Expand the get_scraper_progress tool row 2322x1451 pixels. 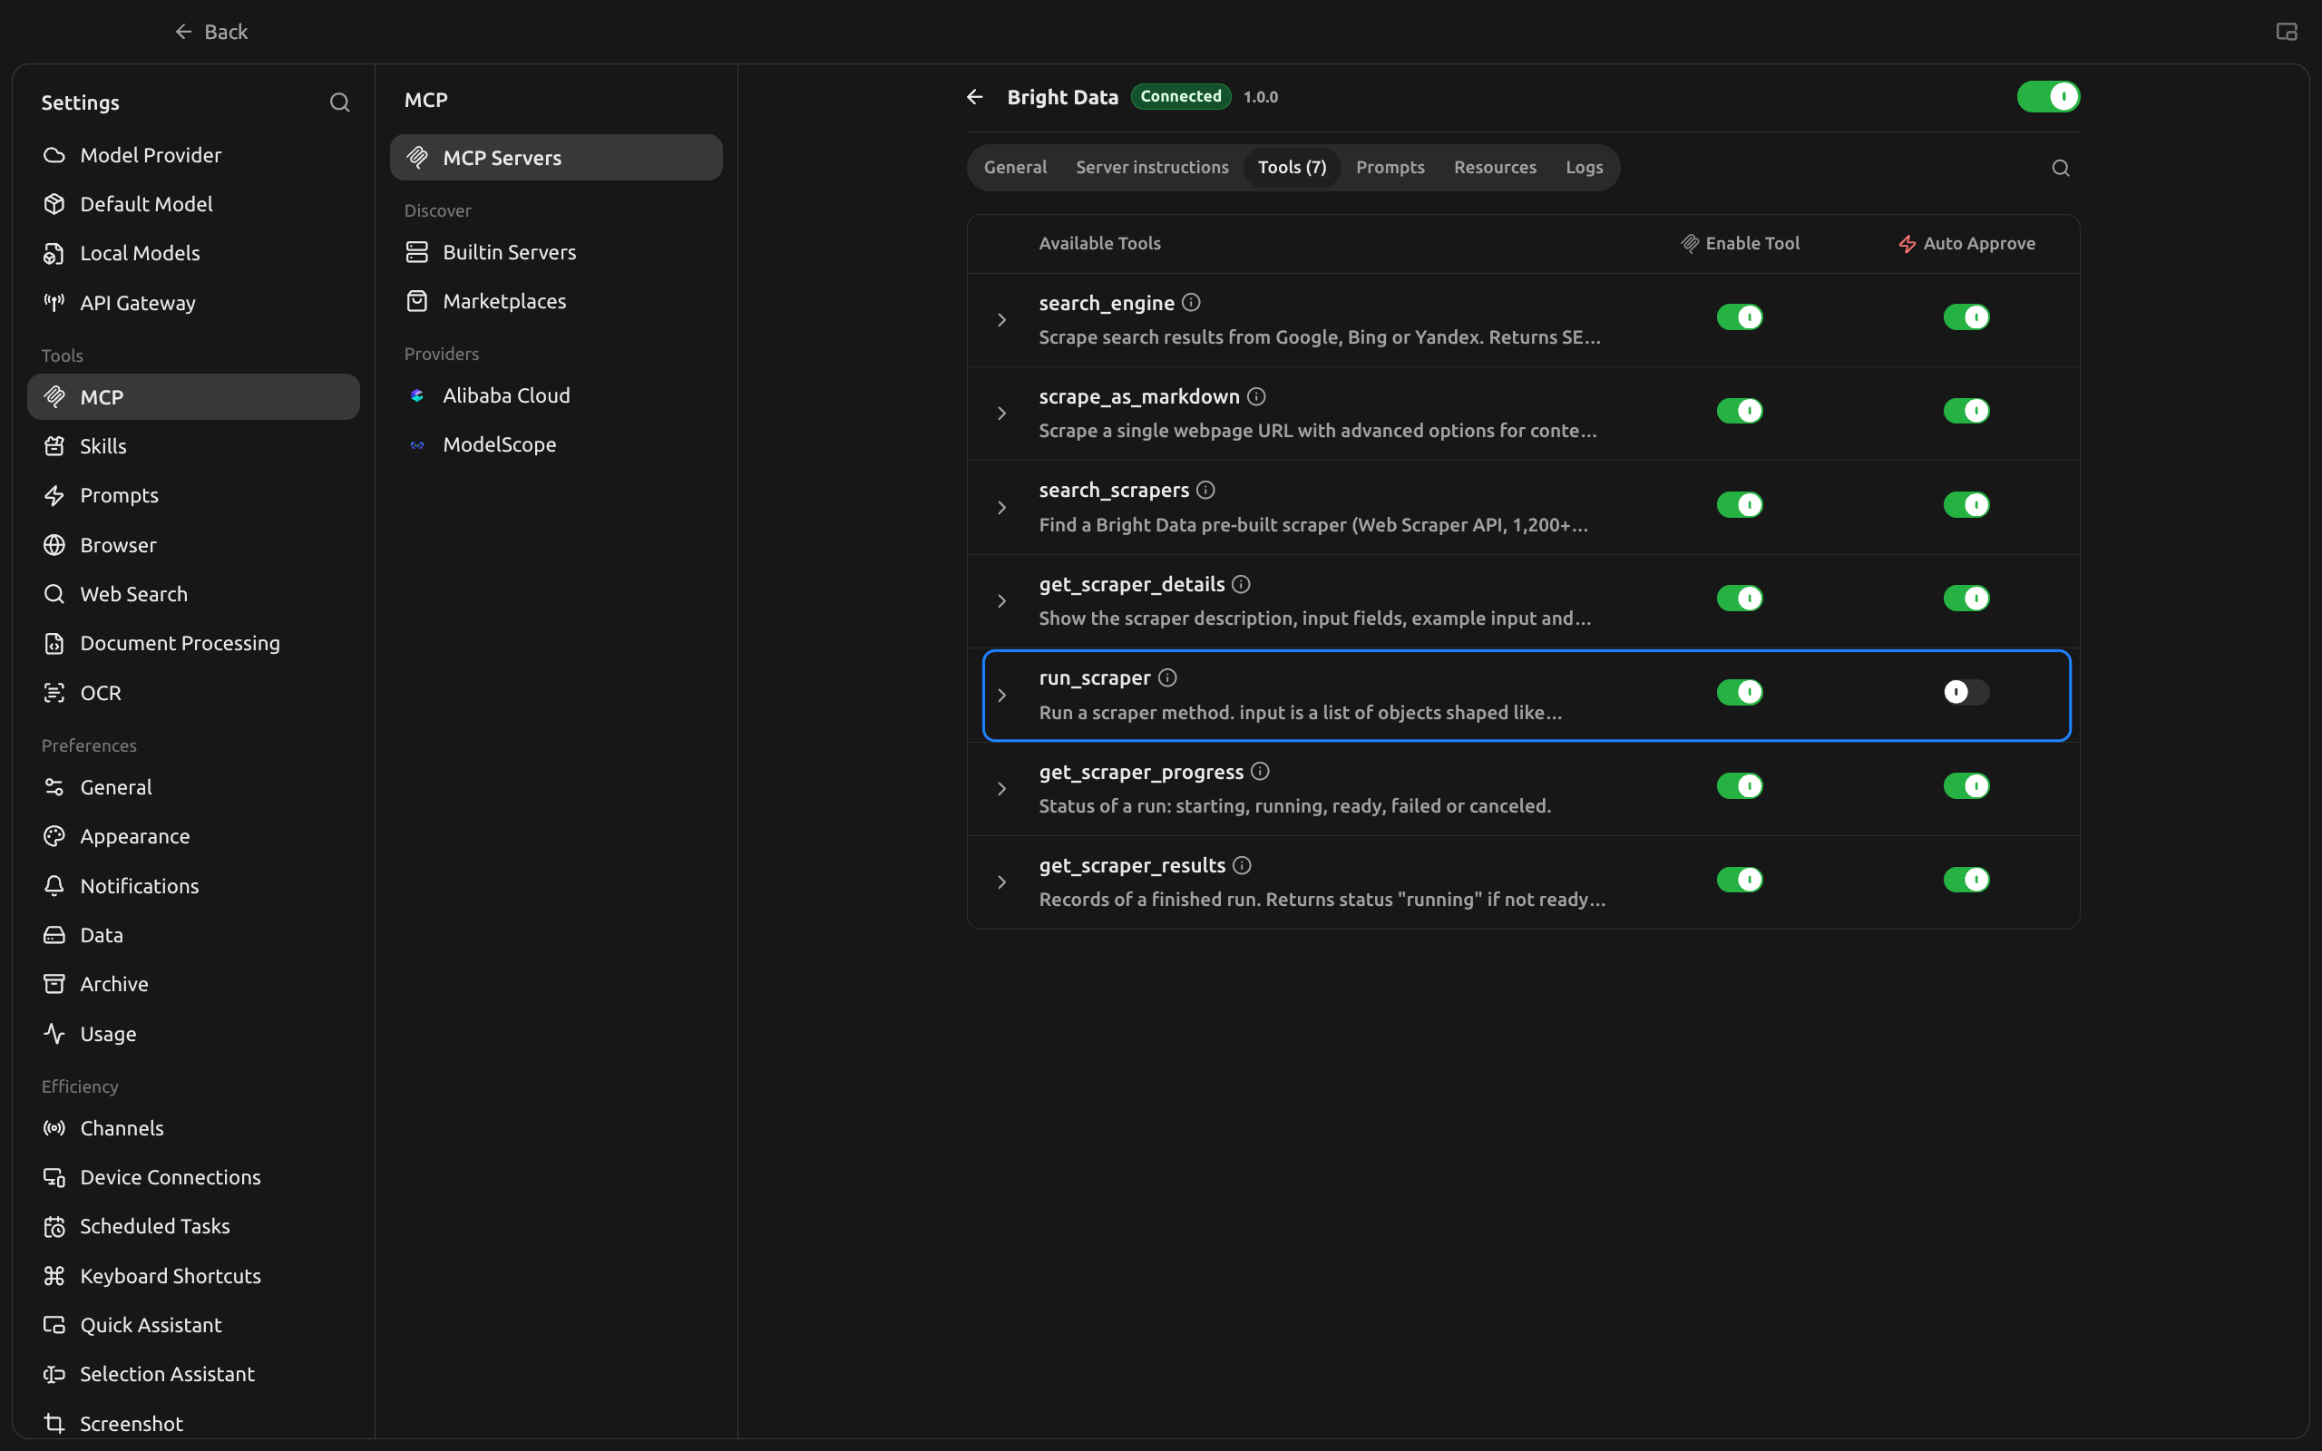coord(1001,789)
